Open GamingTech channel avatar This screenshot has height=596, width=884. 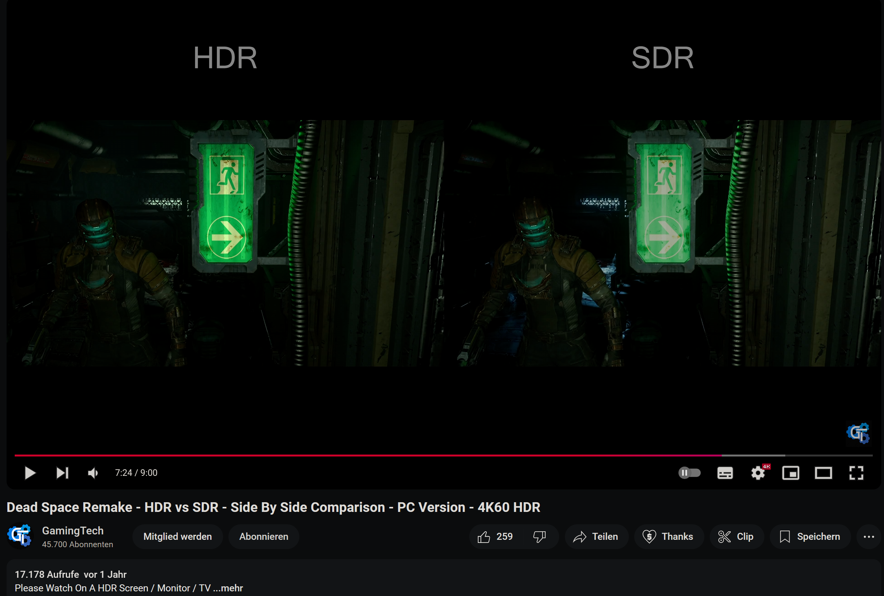pos(19,536)
